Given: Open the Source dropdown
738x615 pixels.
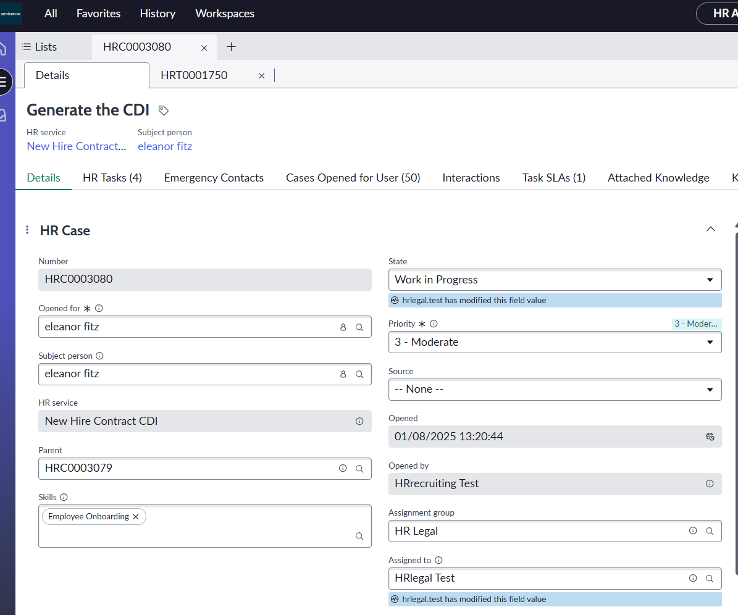Looking at the screenshot, I should 710,389.
